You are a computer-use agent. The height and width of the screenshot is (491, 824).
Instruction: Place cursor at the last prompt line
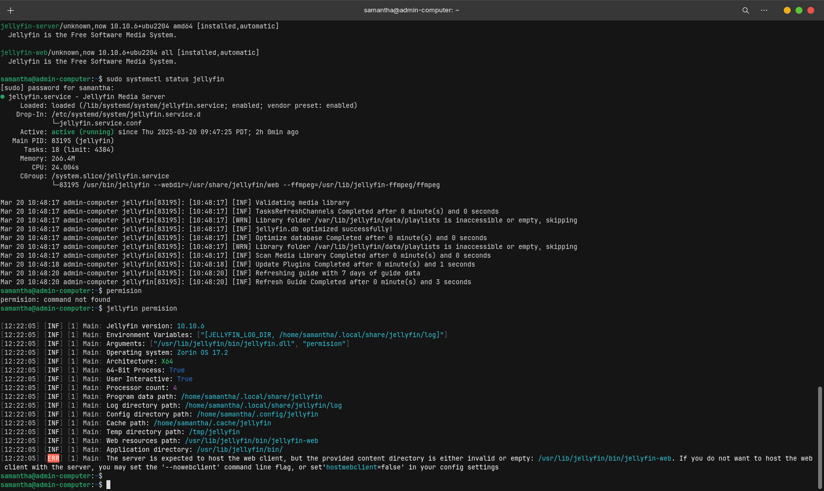coord(108,485)
